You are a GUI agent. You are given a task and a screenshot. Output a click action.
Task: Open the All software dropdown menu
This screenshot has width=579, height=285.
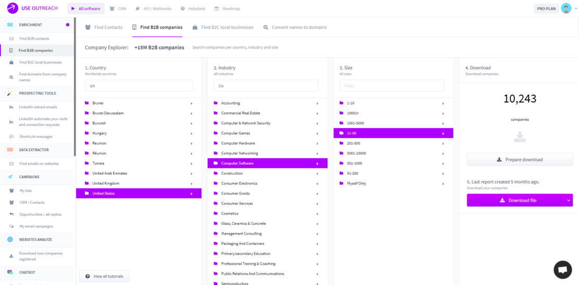coord(85,9)
